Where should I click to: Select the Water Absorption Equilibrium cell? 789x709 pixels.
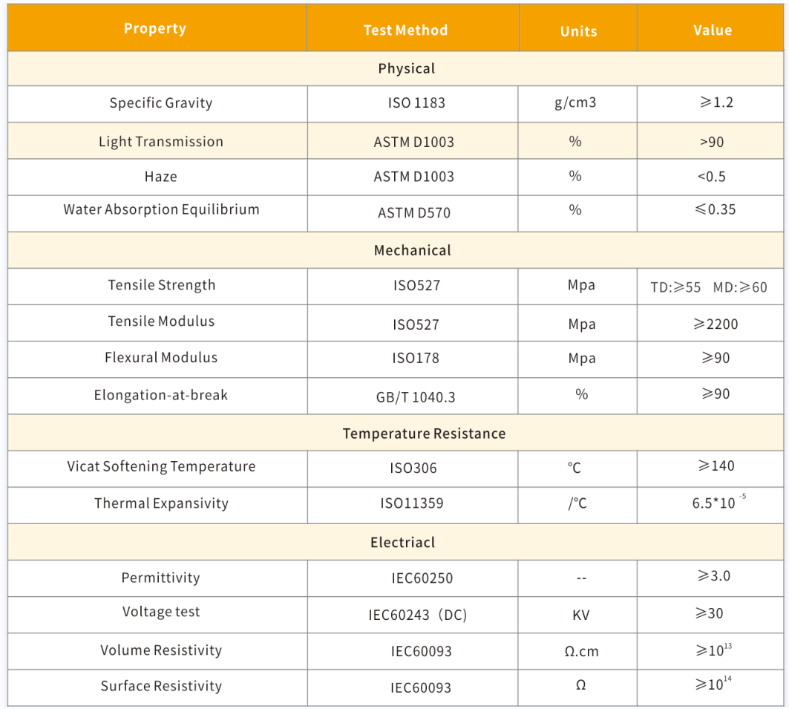click(161, 209)
